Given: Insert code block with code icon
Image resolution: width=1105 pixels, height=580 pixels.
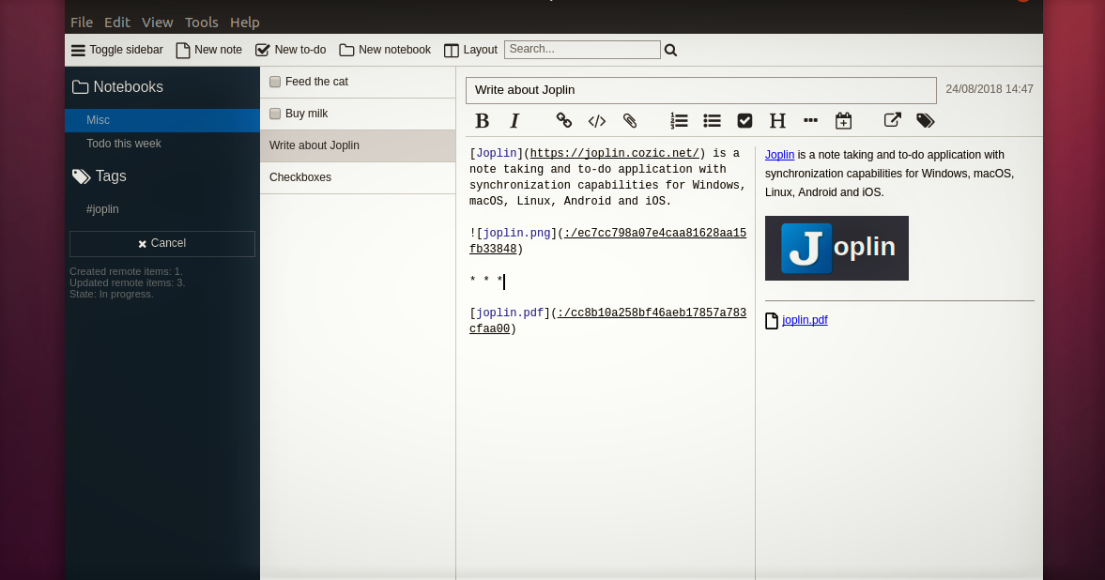Looking at the screenshot, I should point(596,120).
